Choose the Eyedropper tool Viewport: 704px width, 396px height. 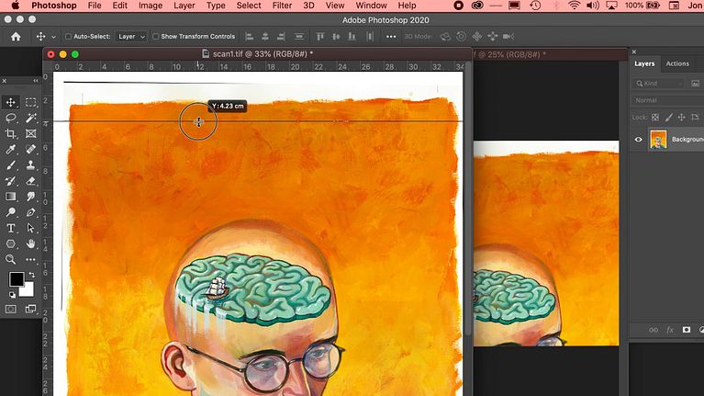click(x=11, y=149)
